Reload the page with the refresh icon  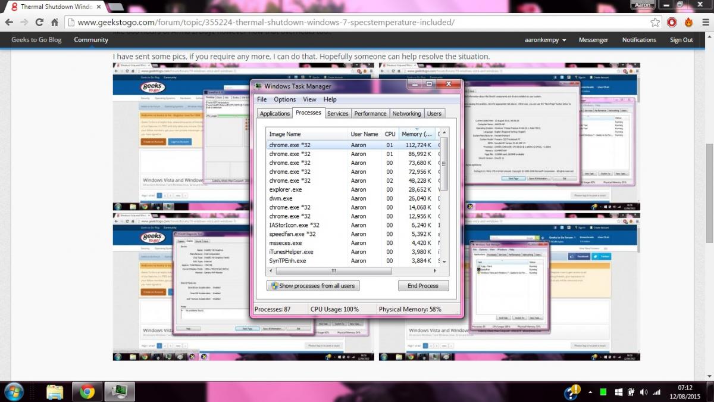(39, 22)
